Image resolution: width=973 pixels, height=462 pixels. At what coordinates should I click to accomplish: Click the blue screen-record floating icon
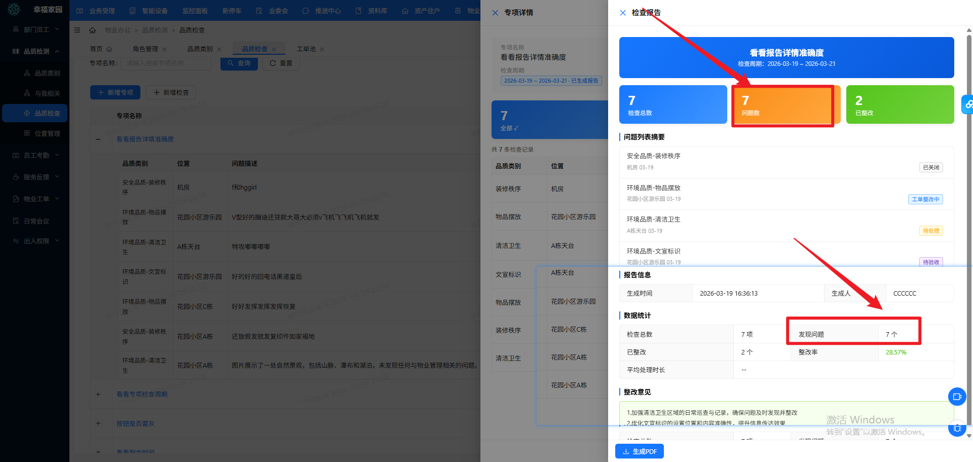click(x=957, y=397)
